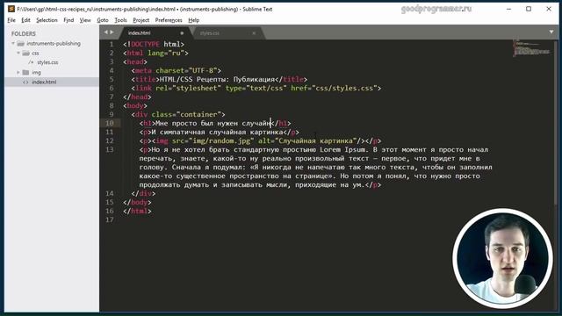Place cursor in DOCTYPE html line

pyautogui.click(x=154, y=44)
